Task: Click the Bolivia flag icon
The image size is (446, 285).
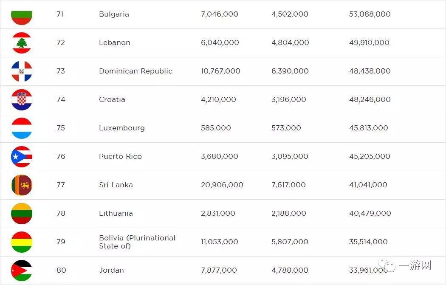Action: click(x=22, y=242)
